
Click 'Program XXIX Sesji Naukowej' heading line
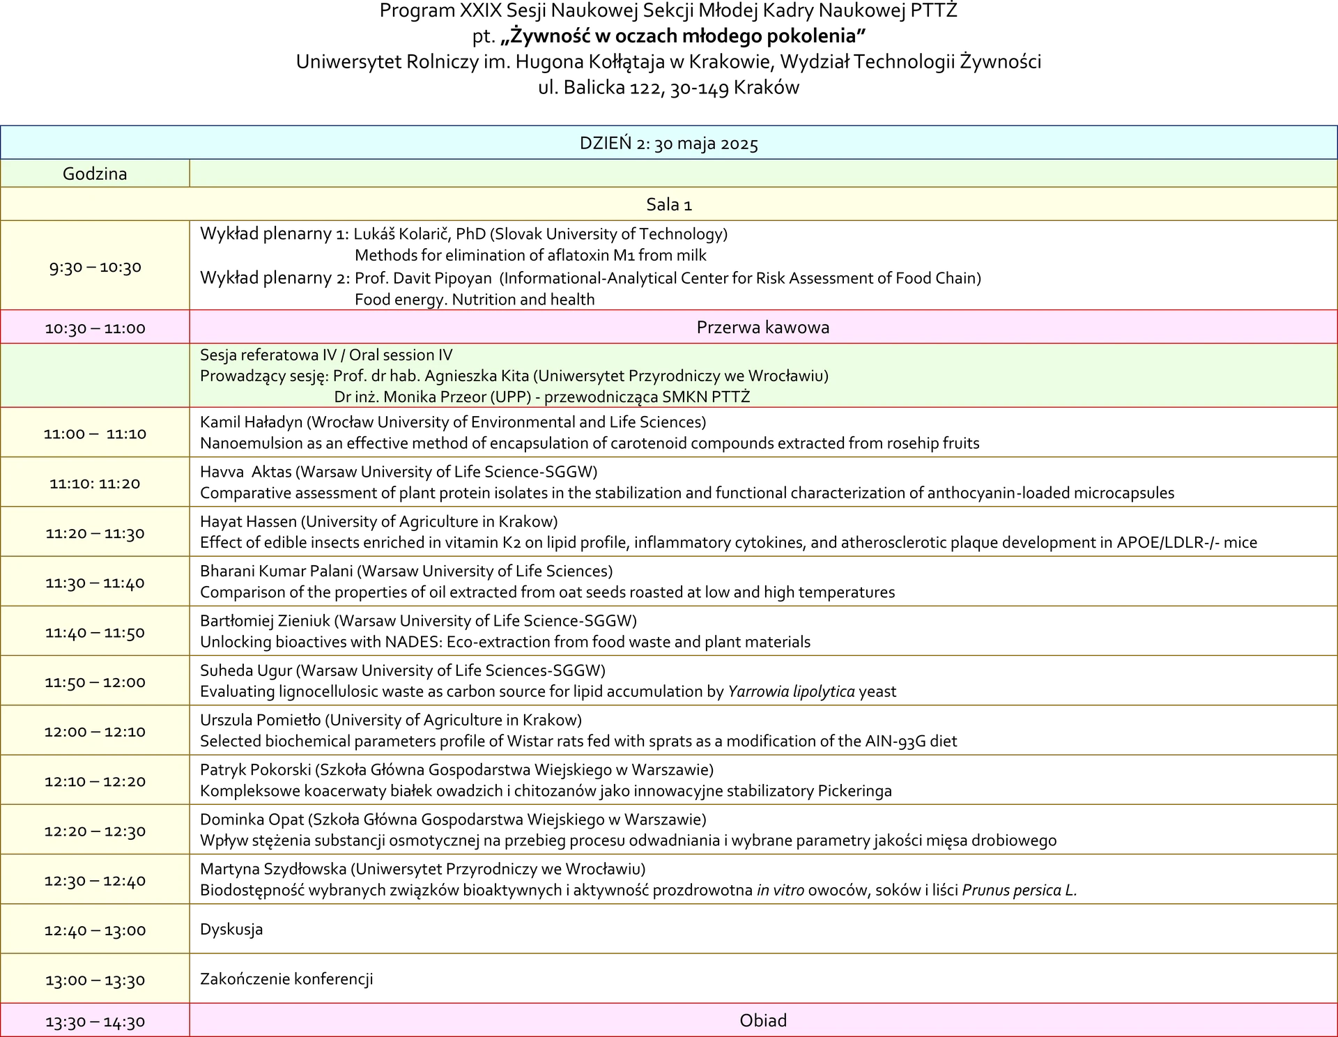point(668,10)
